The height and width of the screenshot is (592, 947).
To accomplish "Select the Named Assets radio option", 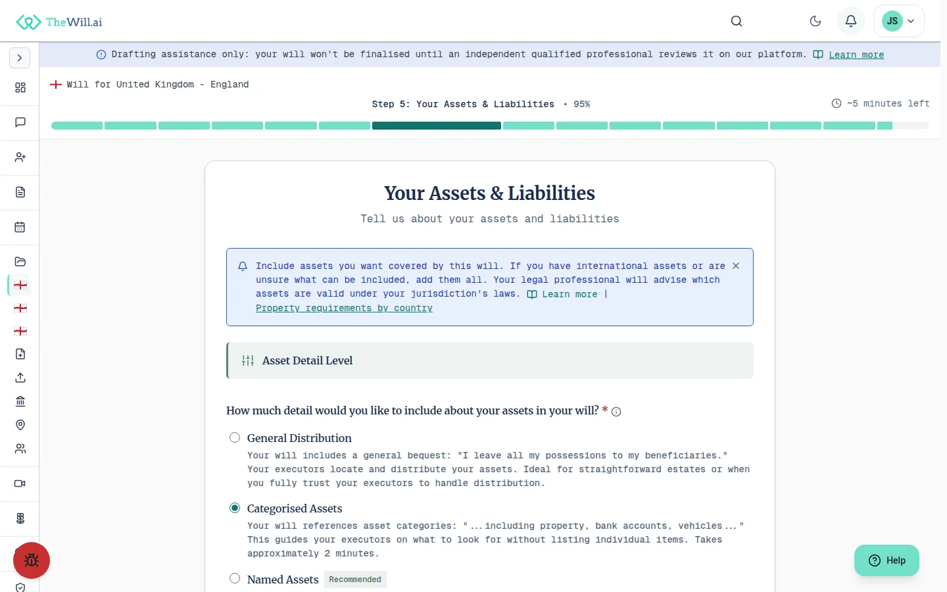I will point(235,579).
